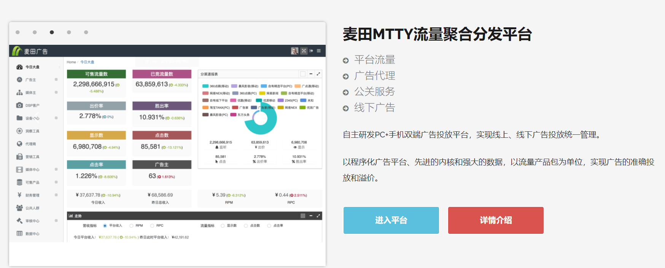Maximize the 分渠道报表 panel
The height and width of the screenshot is (268, 665).
pyautogui.click(x=318, y=74)
